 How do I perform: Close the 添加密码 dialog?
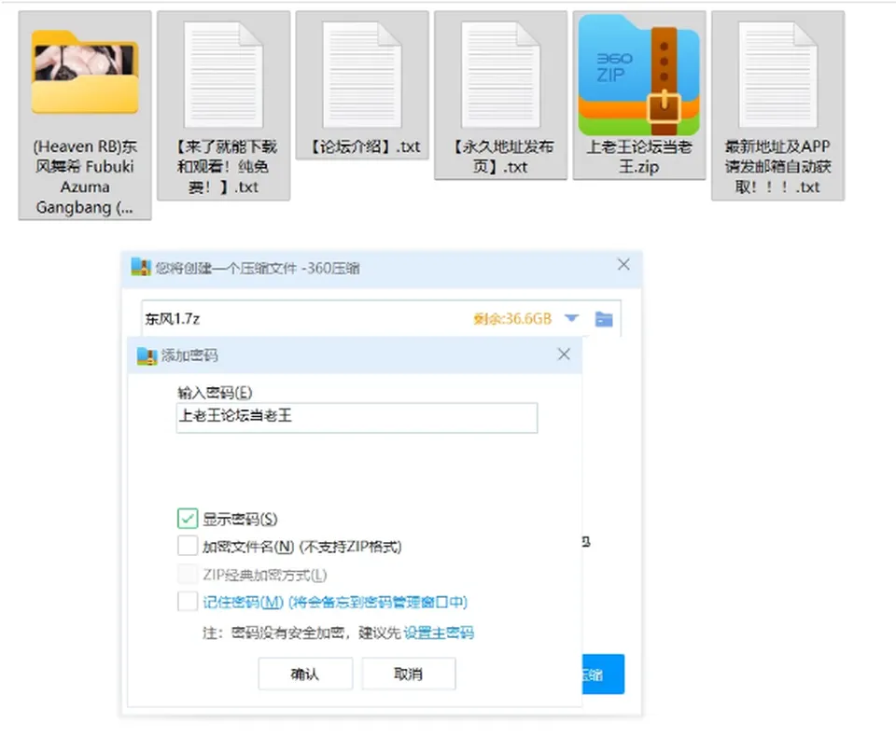(x=564, y=355)
